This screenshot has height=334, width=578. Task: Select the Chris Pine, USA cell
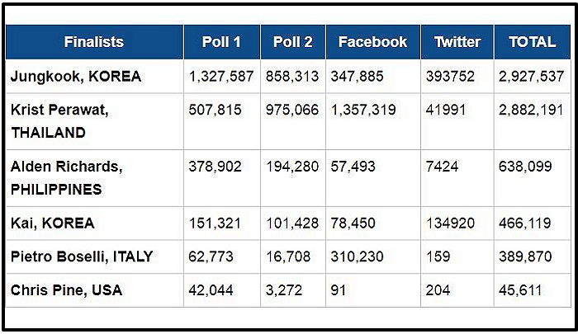(64, 290)
